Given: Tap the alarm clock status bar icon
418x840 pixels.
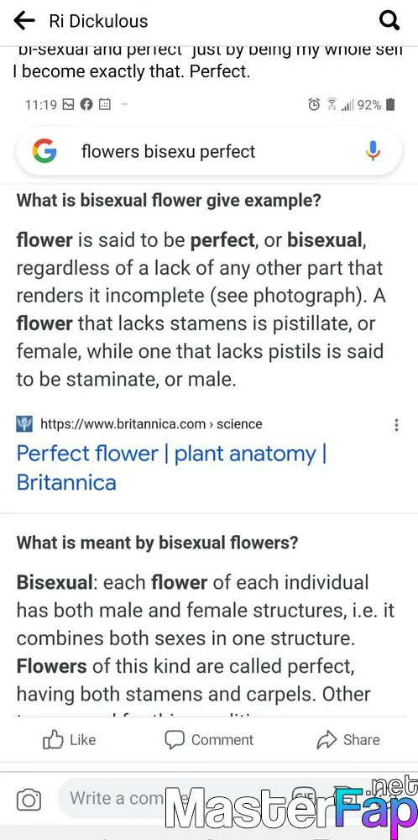Looking at the screenshot, I should [x=314, y=104].
